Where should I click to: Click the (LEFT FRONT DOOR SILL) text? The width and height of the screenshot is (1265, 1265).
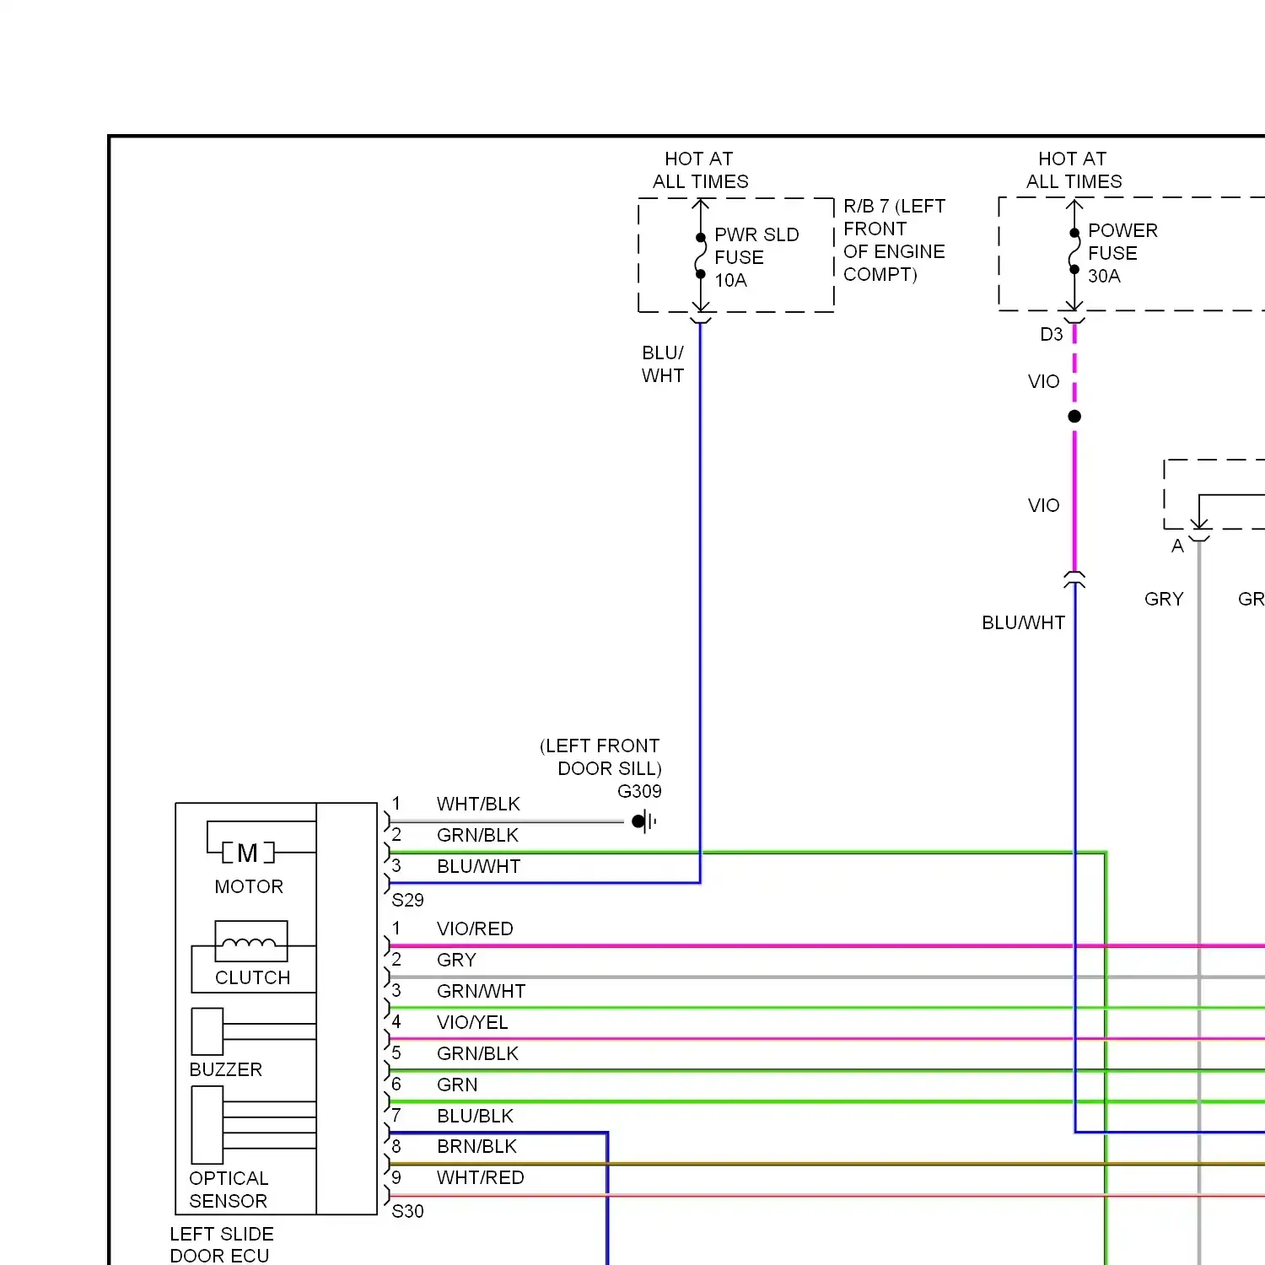click(600, 756)
